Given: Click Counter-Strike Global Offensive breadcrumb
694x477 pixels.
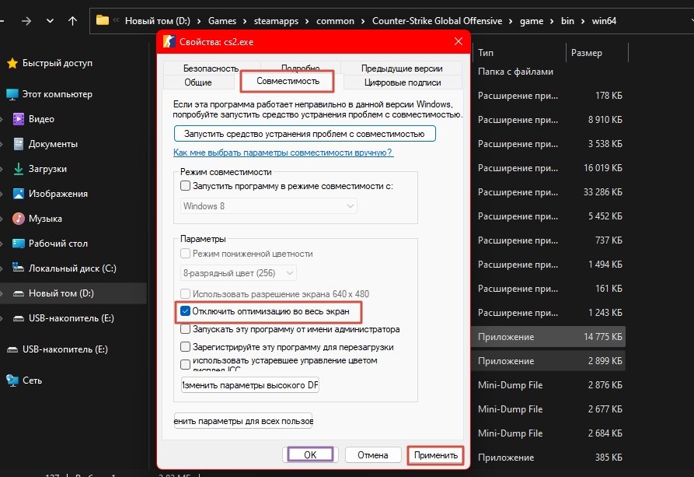Looking at the screenshot, I should (438, 21).
